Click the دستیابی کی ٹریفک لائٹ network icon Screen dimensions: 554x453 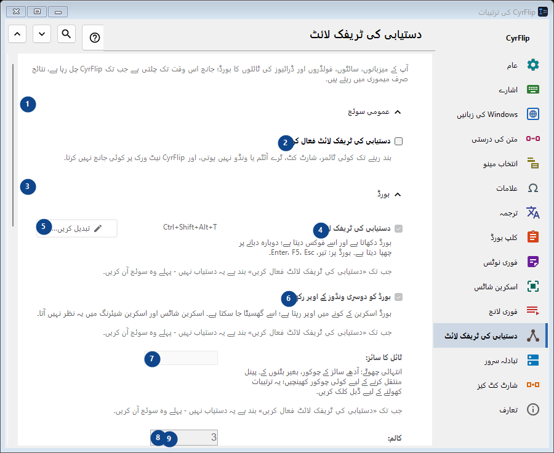tap(533, 335)
